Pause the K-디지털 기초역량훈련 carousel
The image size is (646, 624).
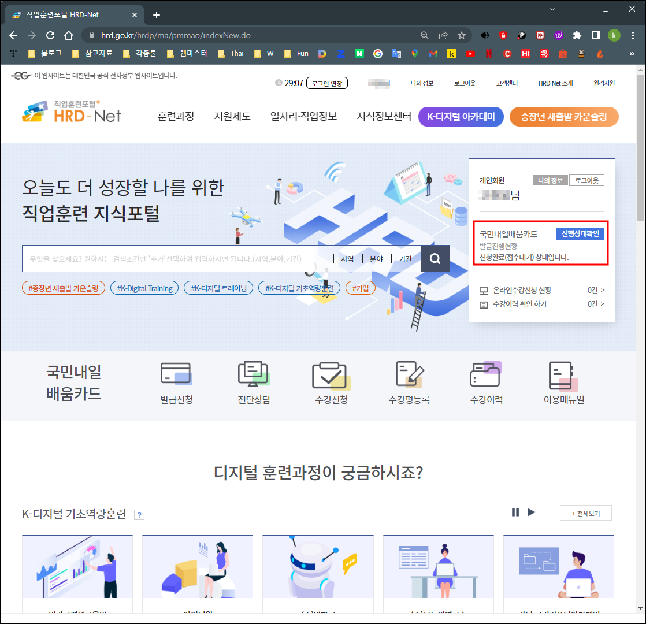coord(515,512)
